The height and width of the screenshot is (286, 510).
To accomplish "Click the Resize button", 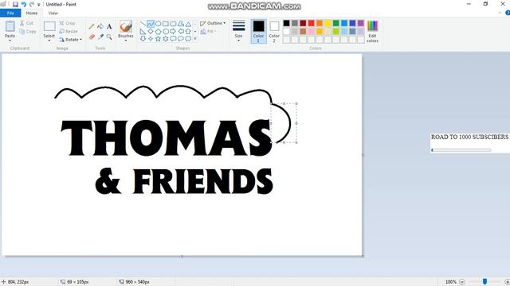I will tap(69, 32).
